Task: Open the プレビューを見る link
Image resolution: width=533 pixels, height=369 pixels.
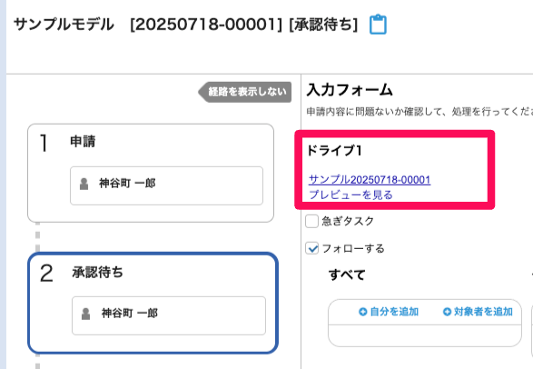Action: click(x=350, y=194)
